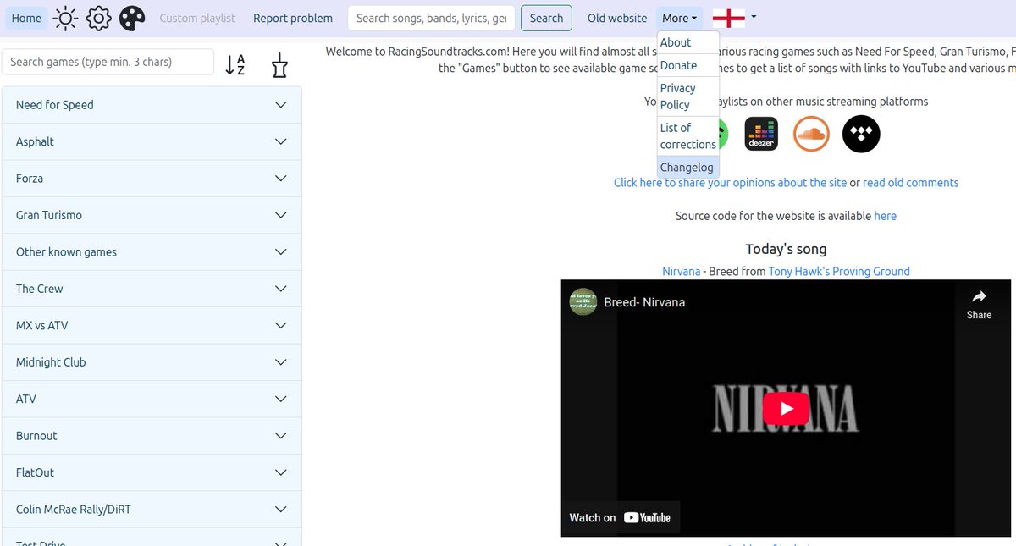
Task: Expand Colin McRae Rally/DiRT section
Action: click(152, 510)
